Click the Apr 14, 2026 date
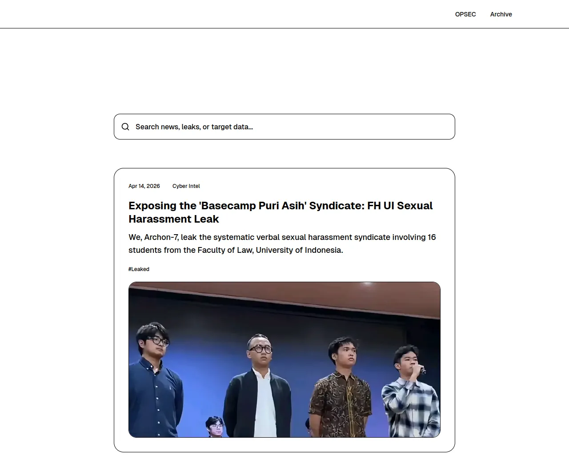This screenshot has width=569, height=455. click(144, 186)
